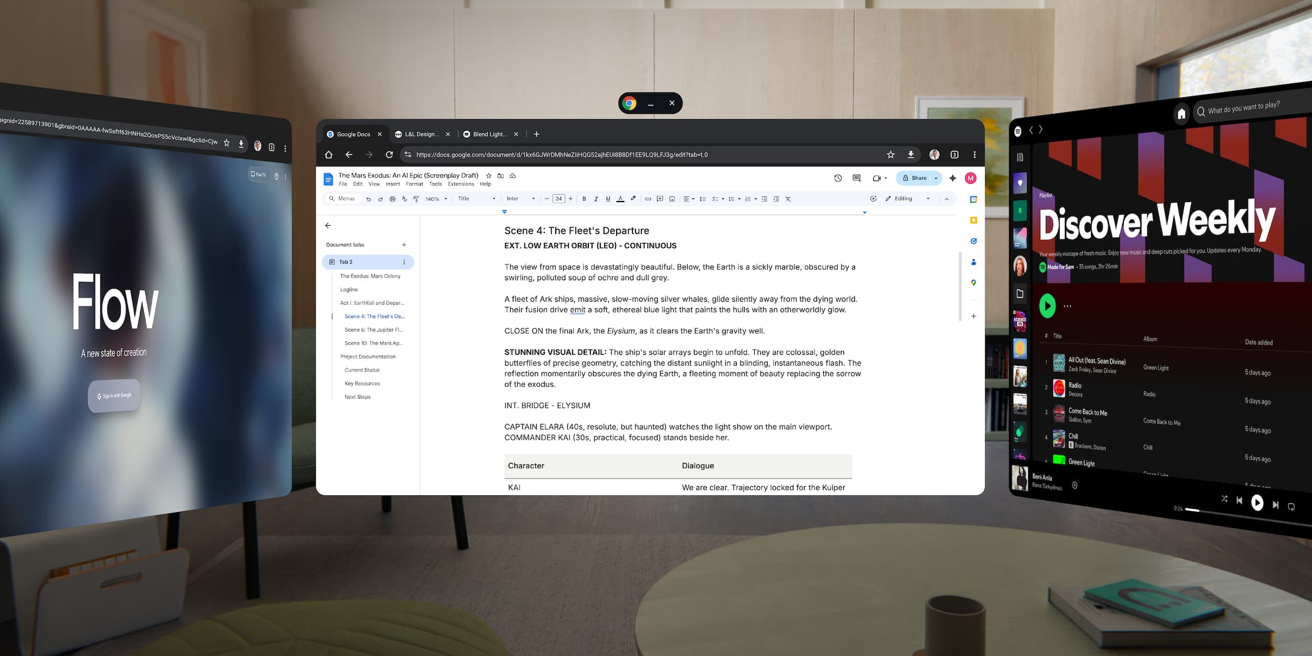
Task: Click the paint format roller icon
Action: 416,199
